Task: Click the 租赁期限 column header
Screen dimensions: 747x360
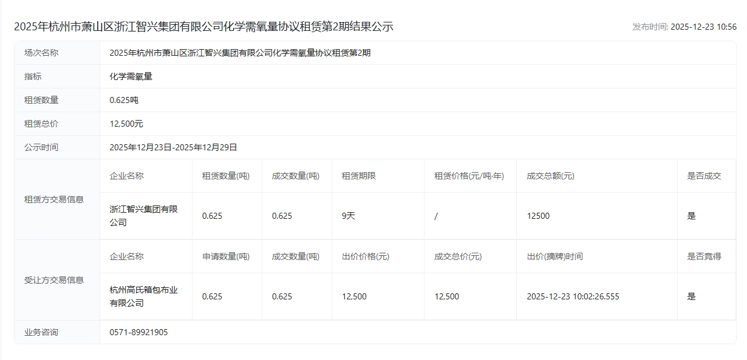Action: (358, 176)
